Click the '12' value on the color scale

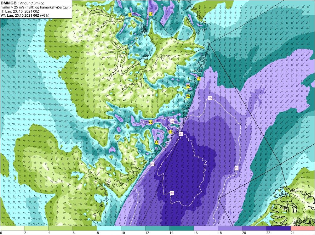click(147, 233)
